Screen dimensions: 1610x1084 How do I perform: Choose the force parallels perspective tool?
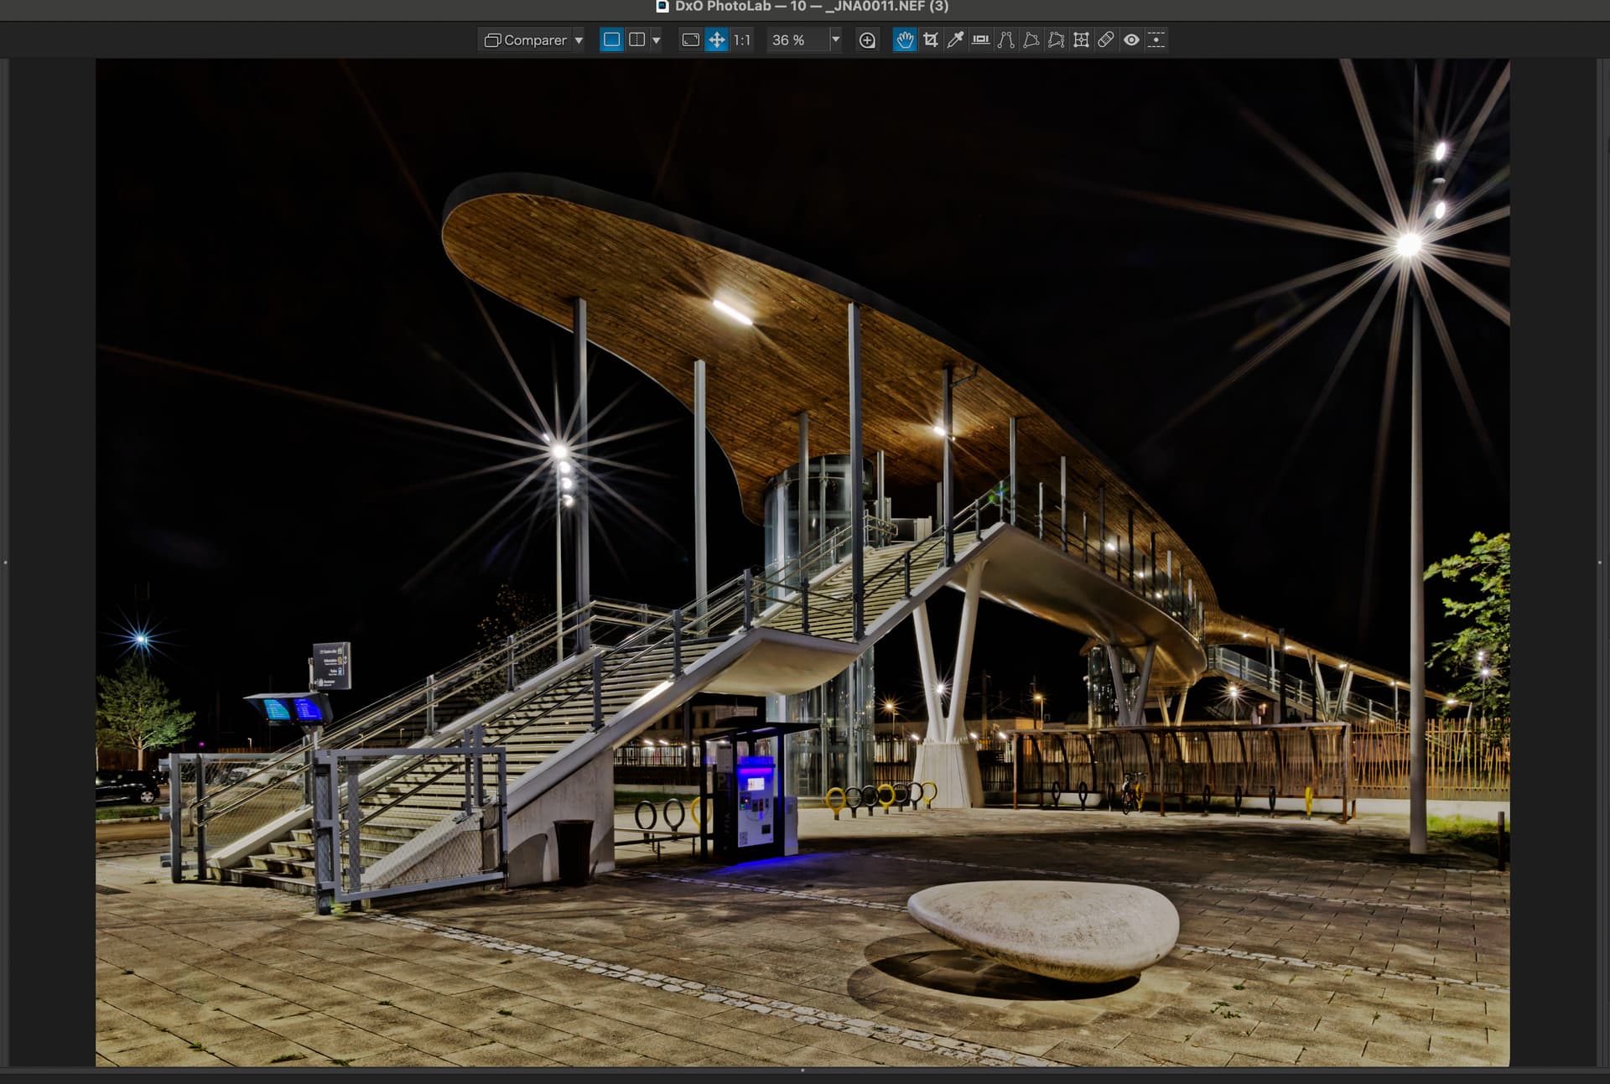[x=1005, y=40]
